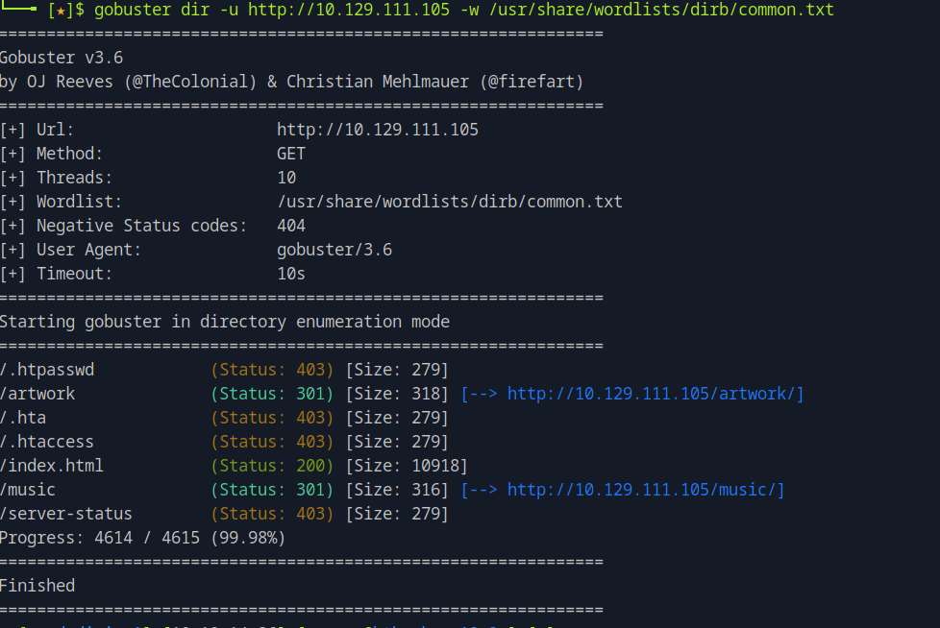Click the /artwork directory result
The image size is (940, 628).
click(x=37, y=394)
